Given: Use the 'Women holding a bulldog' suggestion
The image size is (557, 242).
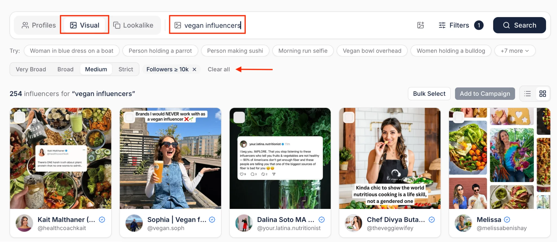Looking at the screenshot, I should (x=451, y=51).
